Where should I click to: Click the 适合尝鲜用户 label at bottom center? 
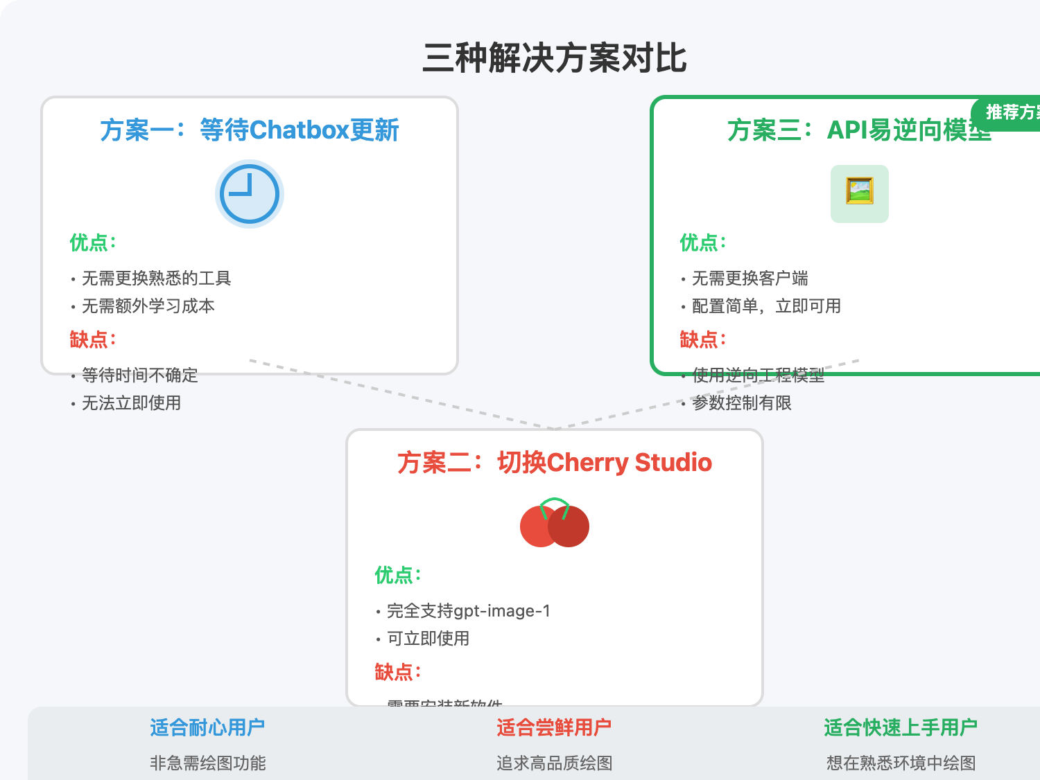(553, 727)
